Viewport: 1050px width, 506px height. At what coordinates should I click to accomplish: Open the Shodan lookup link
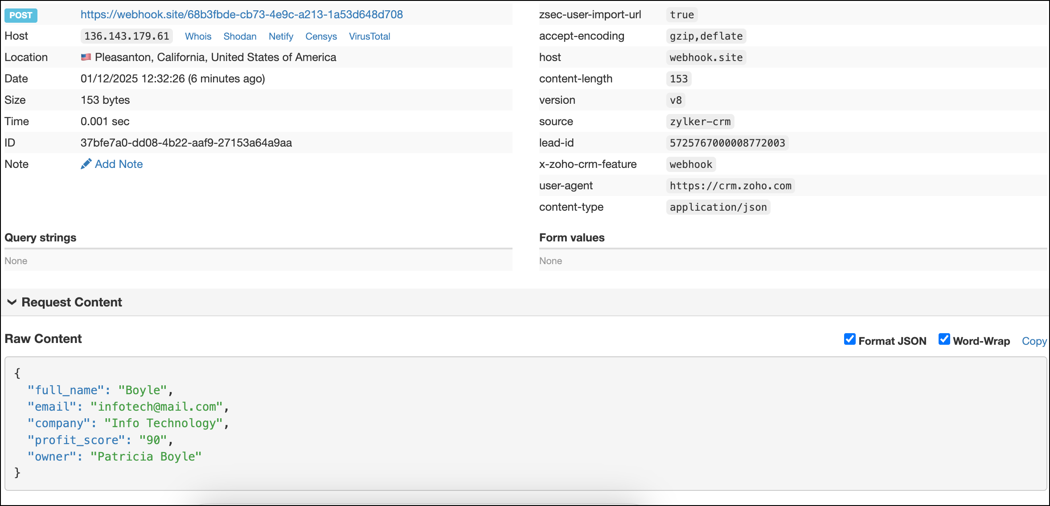pos(240,36)
